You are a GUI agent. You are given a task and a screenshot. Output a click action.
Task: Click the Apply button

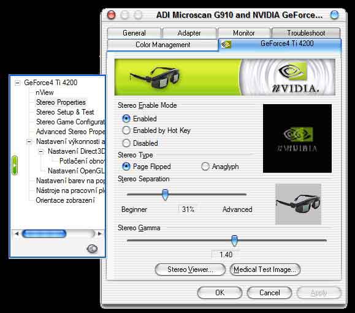[319, 293]
